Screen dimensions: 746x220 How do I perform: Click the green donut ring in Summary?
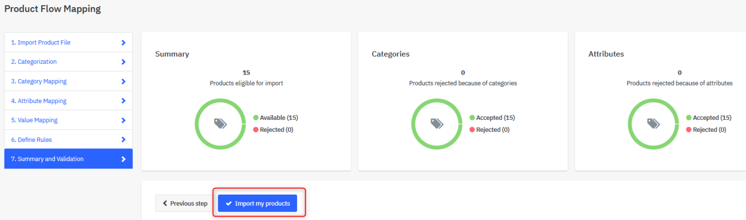pos(220,100)
